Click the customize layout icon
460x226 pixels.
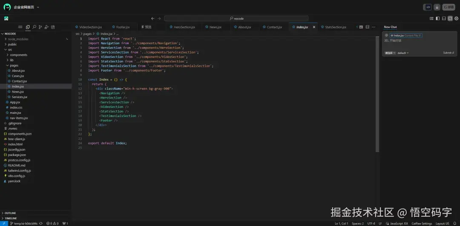coord(431,18)
